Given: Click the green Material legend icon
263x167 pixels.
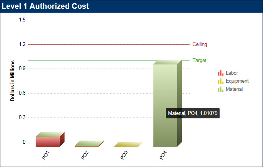Looking at the screenshot, I should 220,89.
